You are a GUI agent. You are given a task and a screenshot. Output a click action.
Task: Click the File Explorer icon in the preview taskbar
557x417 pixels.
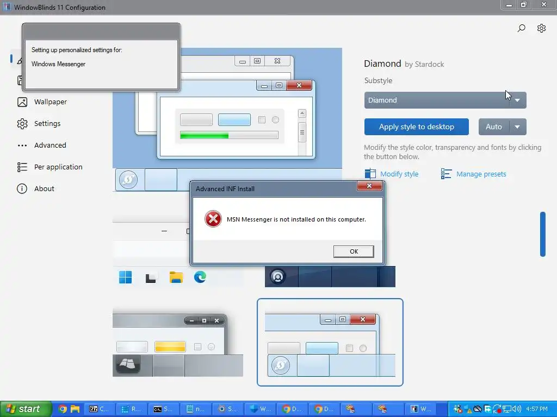[x=176, y=277]
